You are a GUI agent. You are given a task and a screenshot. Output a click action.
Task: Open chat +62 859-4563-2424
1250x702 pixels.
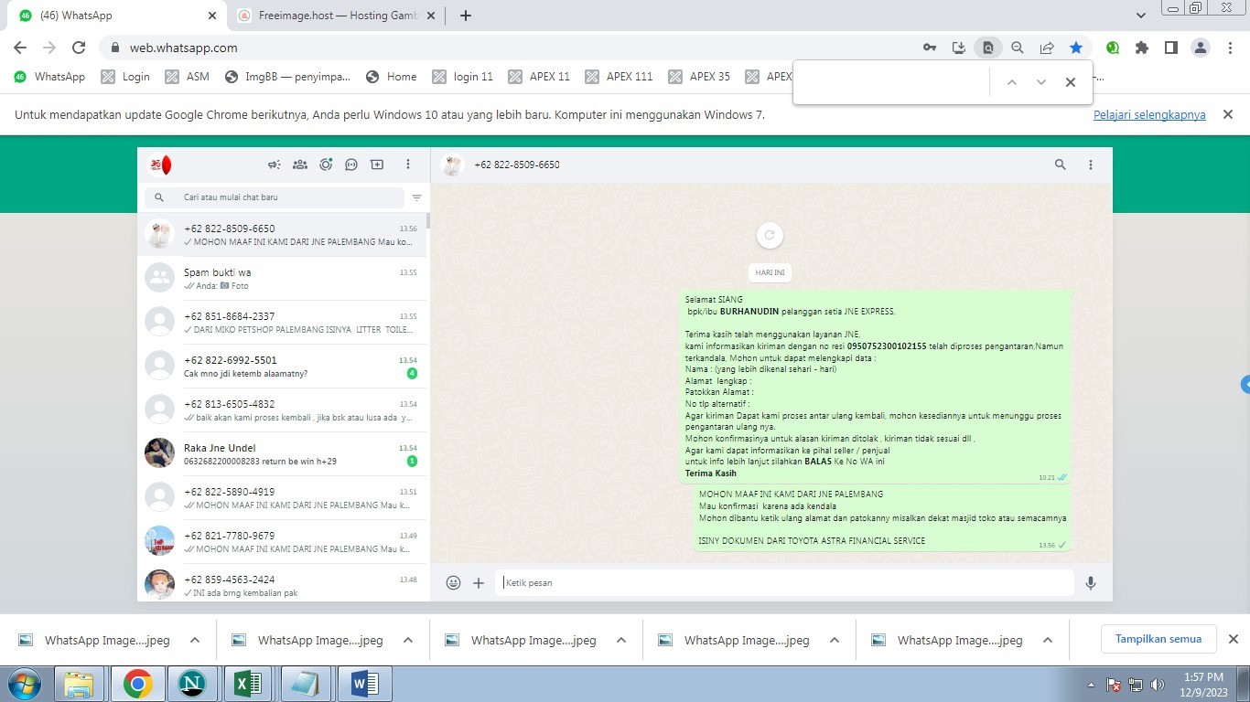[x=282, y=583]
